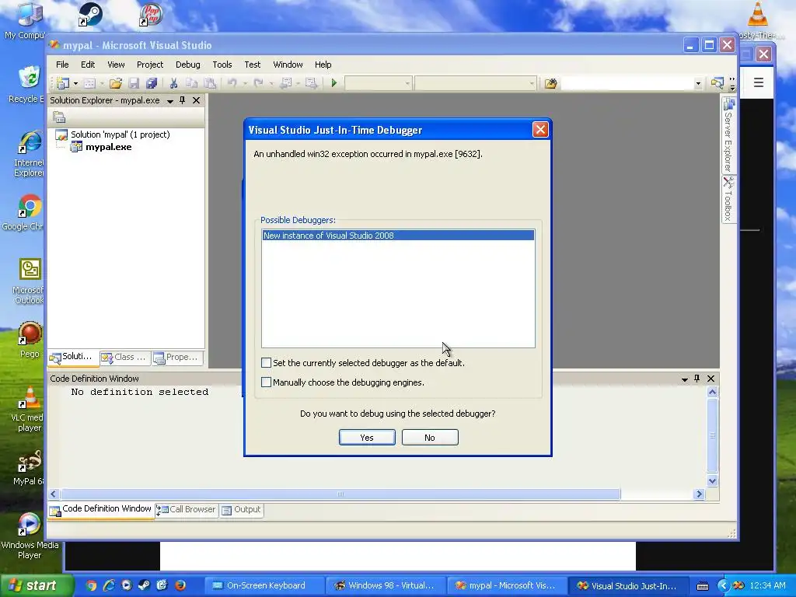Image resolution: width=796 pixels, height=597 pixels.
Task: Open the Solution Configurations combo box
Action: [379, 83]
